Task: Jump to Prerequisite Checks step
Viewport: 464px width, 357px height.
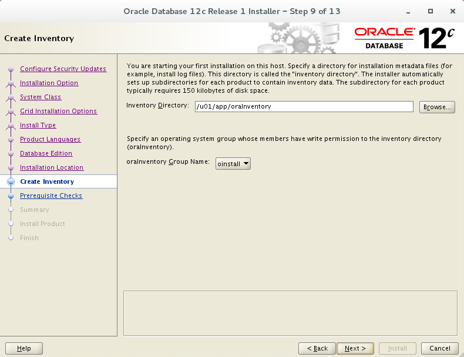Action: (51, 196)
